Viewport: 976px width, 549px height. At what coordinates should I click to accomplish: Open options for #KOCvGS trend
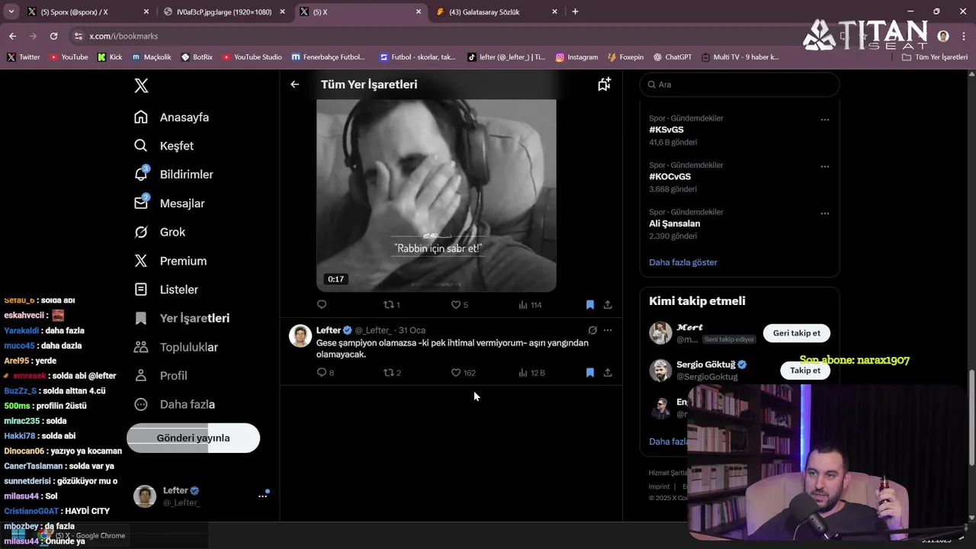pyautogui.click(x=824, y=166)
